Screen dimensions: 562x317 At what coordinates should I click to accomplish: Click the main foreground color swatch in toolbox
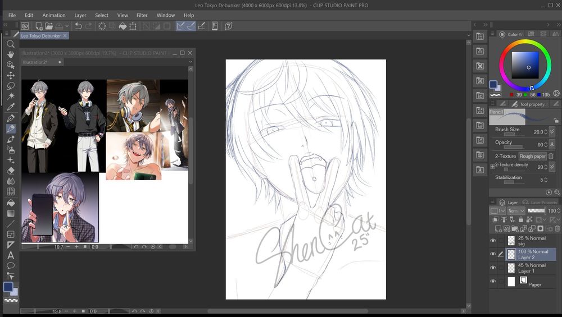(x=8, y=287)
